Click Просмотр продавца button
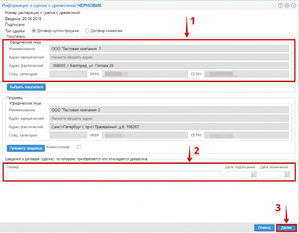 (x=25, y=148)
